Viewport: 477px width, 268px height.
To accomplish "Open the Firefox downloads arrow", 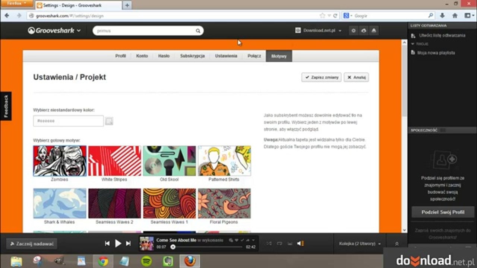I will click(x=442, y=16).
